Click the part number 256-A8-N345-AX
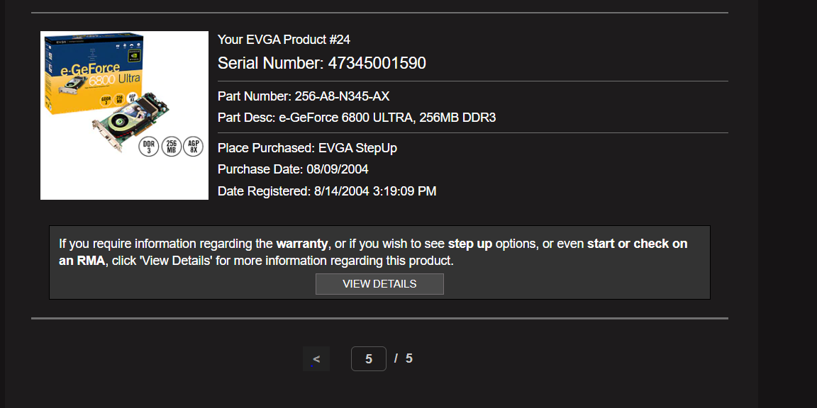The image size is (817, 408). click(342, 96)
